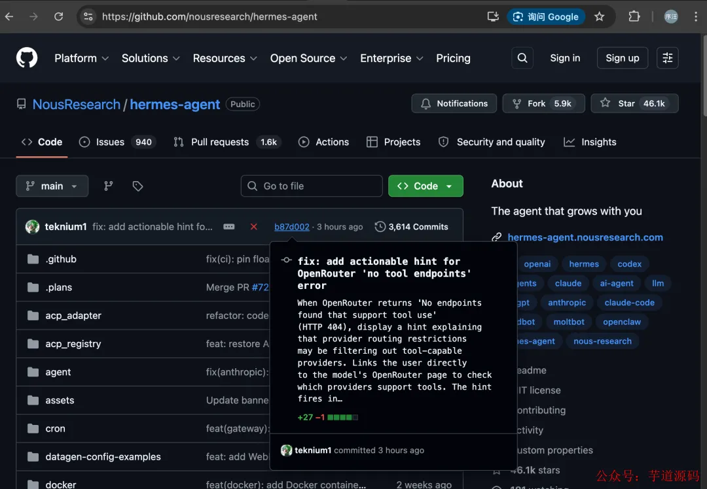Switch to the Pull requests tab
The image size is (707, 489).
(x=227, y=142)
